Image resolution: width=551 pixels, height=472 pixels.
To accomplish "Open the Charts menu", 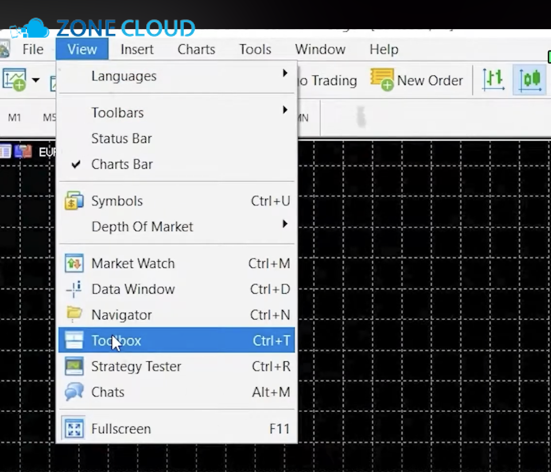I will click(x=196, y=49).
